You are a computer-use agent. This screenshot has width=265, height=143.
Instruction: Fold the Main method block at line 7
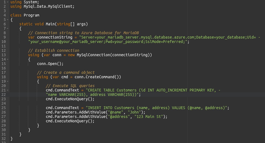coord(7,29)
